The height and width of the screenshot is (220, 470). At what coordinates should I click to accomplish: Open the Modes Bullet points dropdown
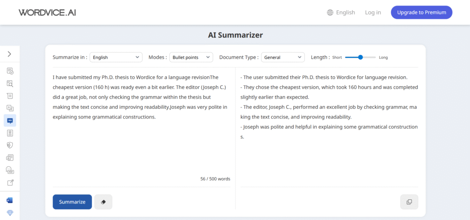(191, 57)
